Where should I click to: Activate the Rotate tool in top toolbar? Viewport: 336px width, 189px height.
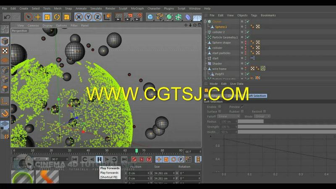pyautogui.click(x=57, y=17)
